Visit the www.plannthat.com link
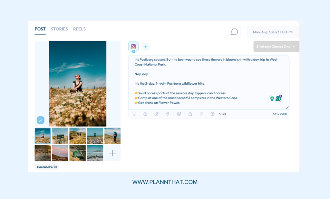 tap(165, 182)
